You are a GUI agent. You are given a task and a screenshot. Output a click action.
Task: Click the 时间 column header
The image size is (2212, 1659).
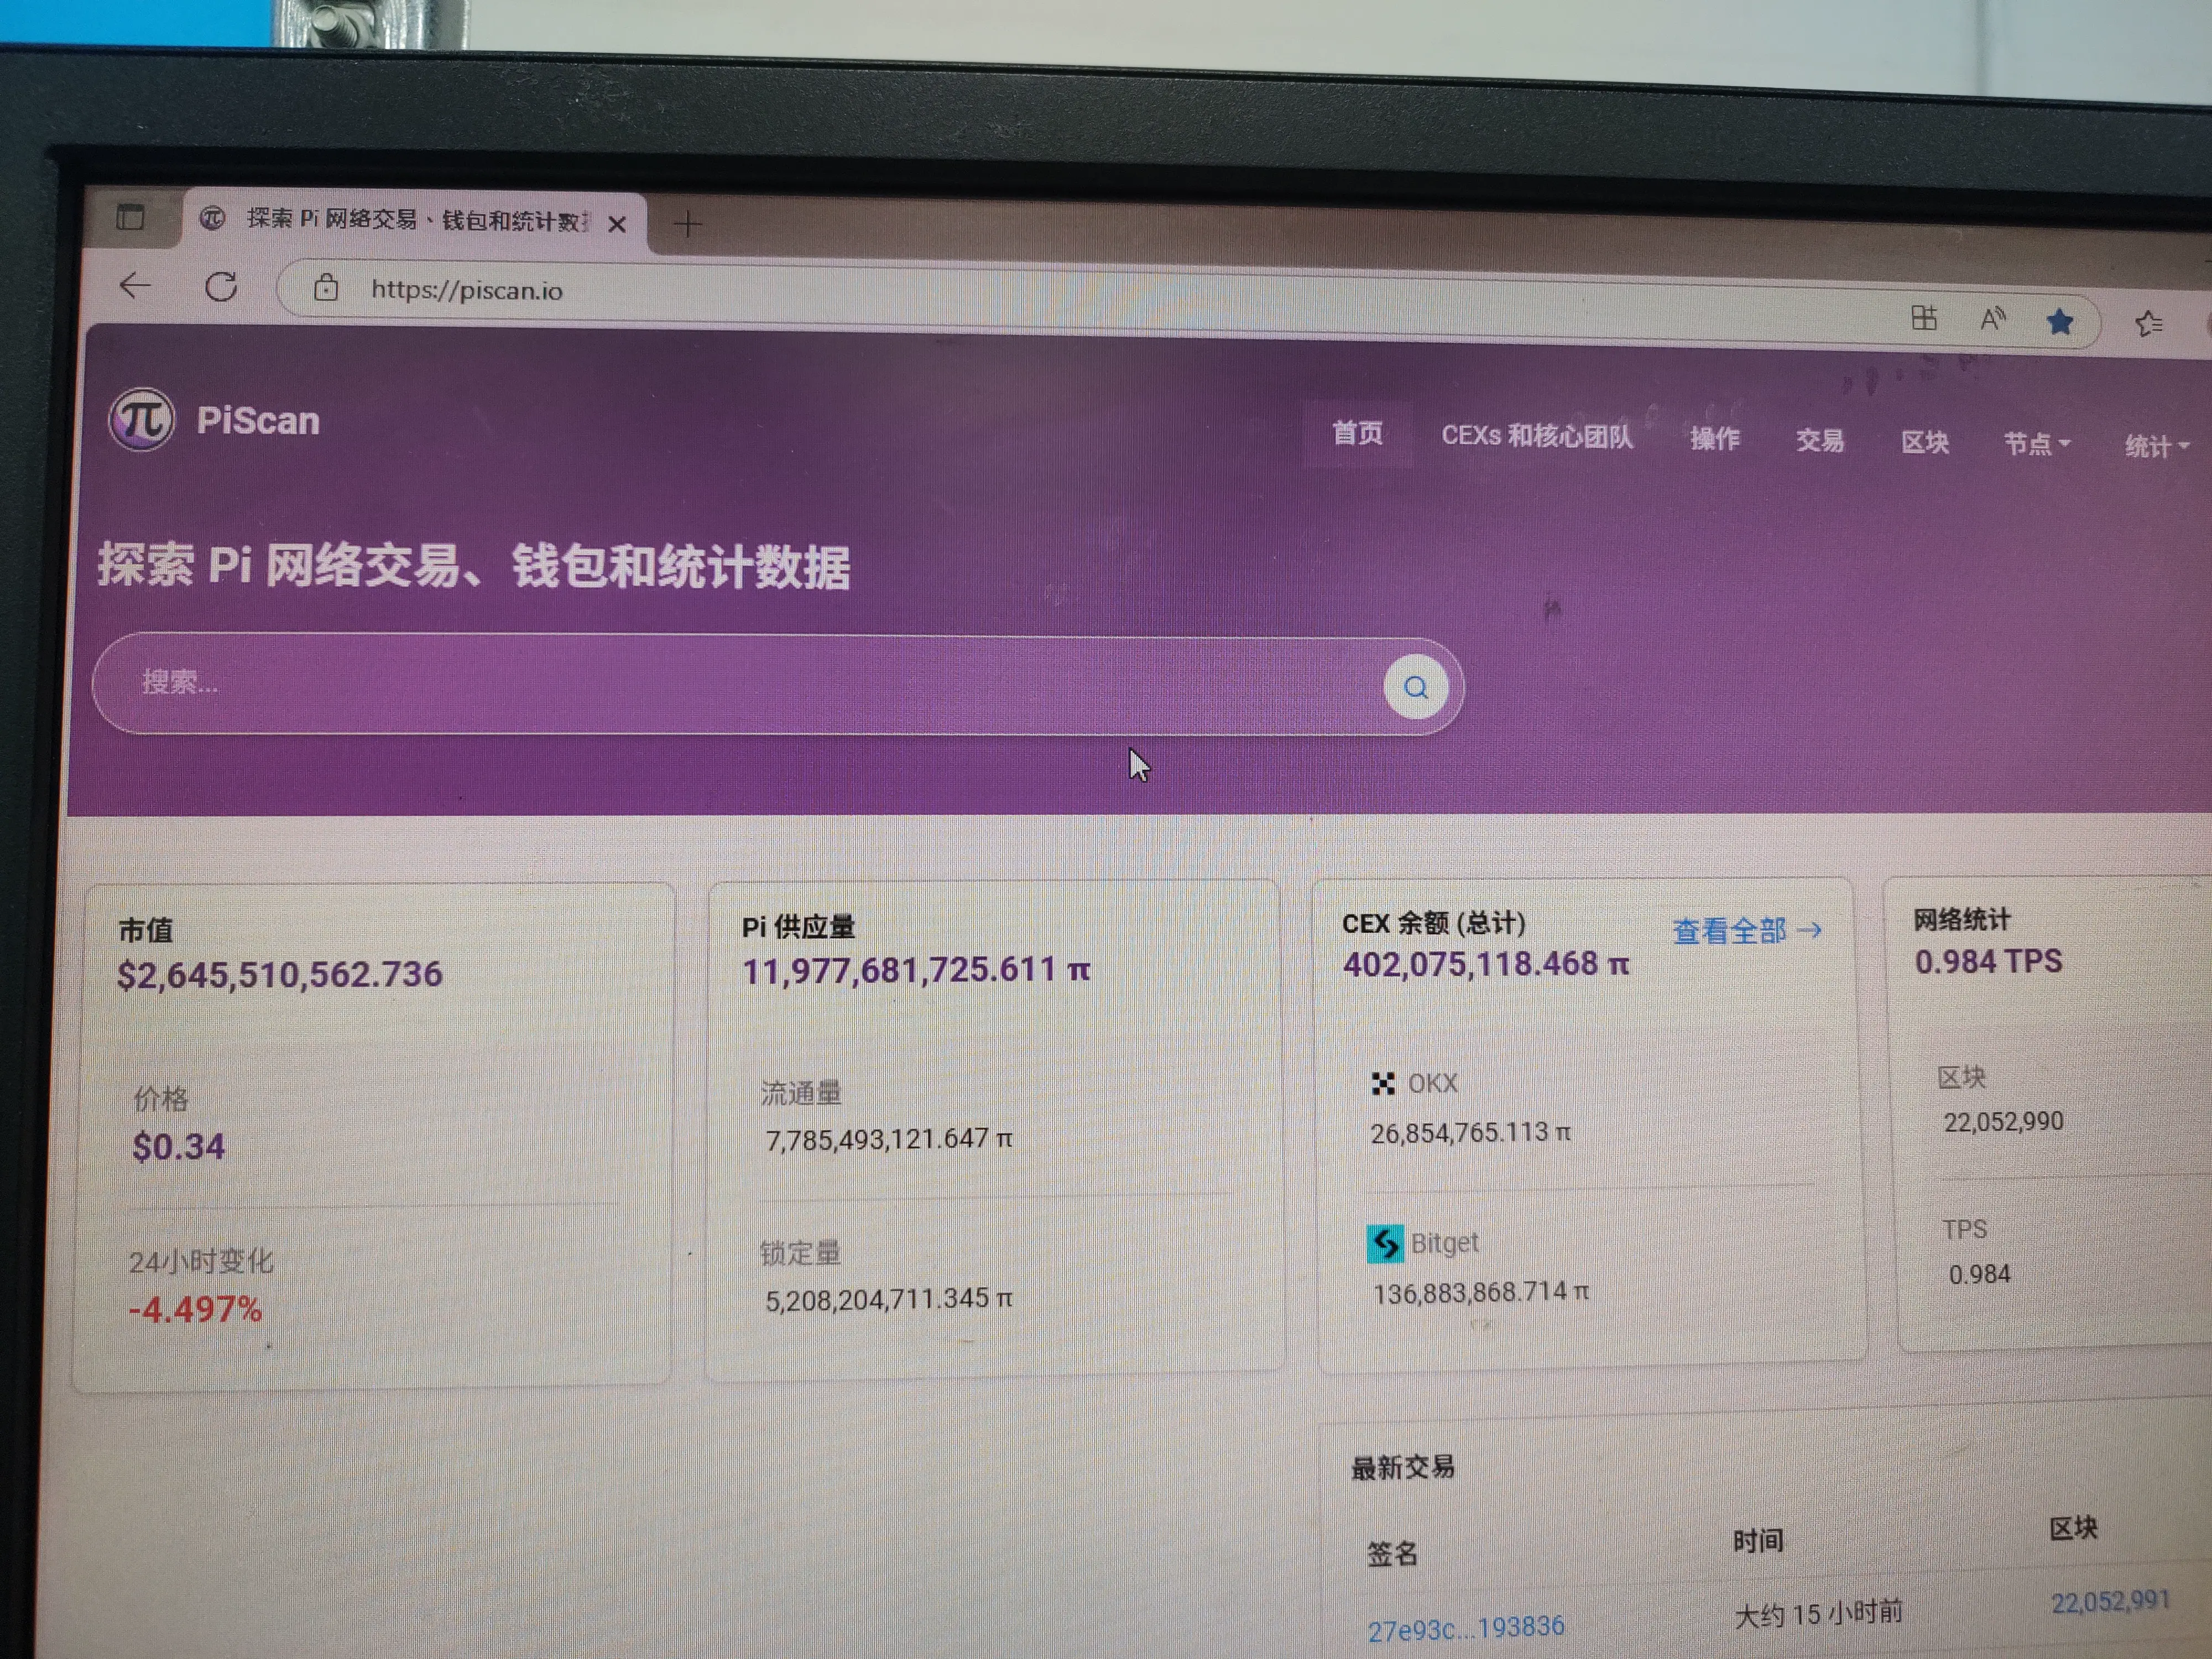[1758, 1541]
